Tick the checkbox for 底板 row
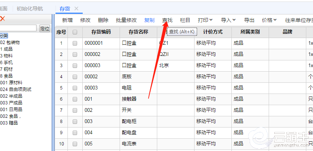 point(75,77)
